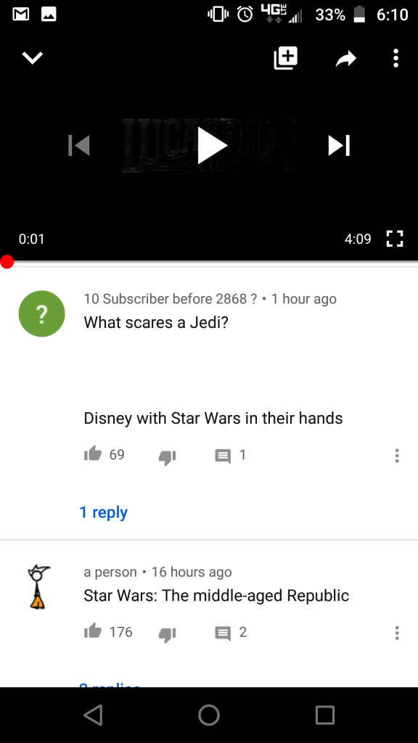Tap reply icon on "a person" comment
Screen dimensions: 418x743
[223, 633]
